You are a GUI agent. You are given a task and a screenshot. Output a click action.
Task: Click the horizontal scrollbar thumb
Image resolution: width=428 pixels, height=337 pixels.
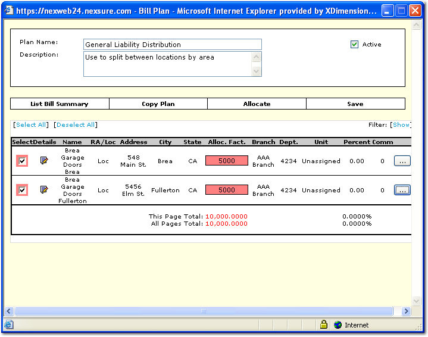(x=204, y=311)
